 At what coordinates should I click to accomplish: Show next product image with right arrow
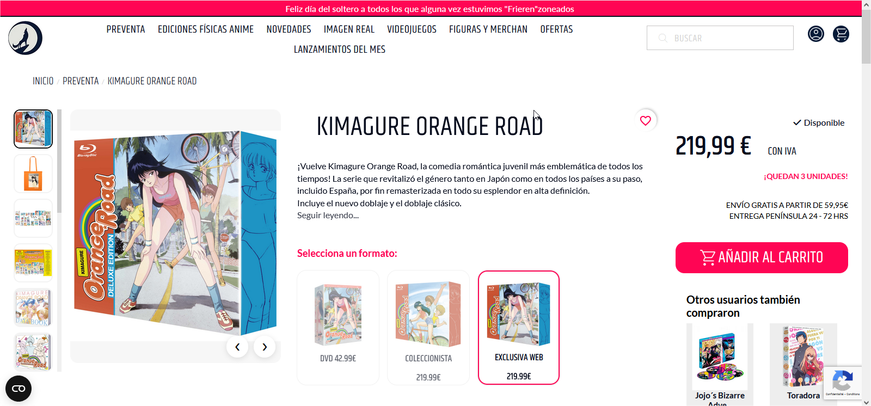click(265, 347)
